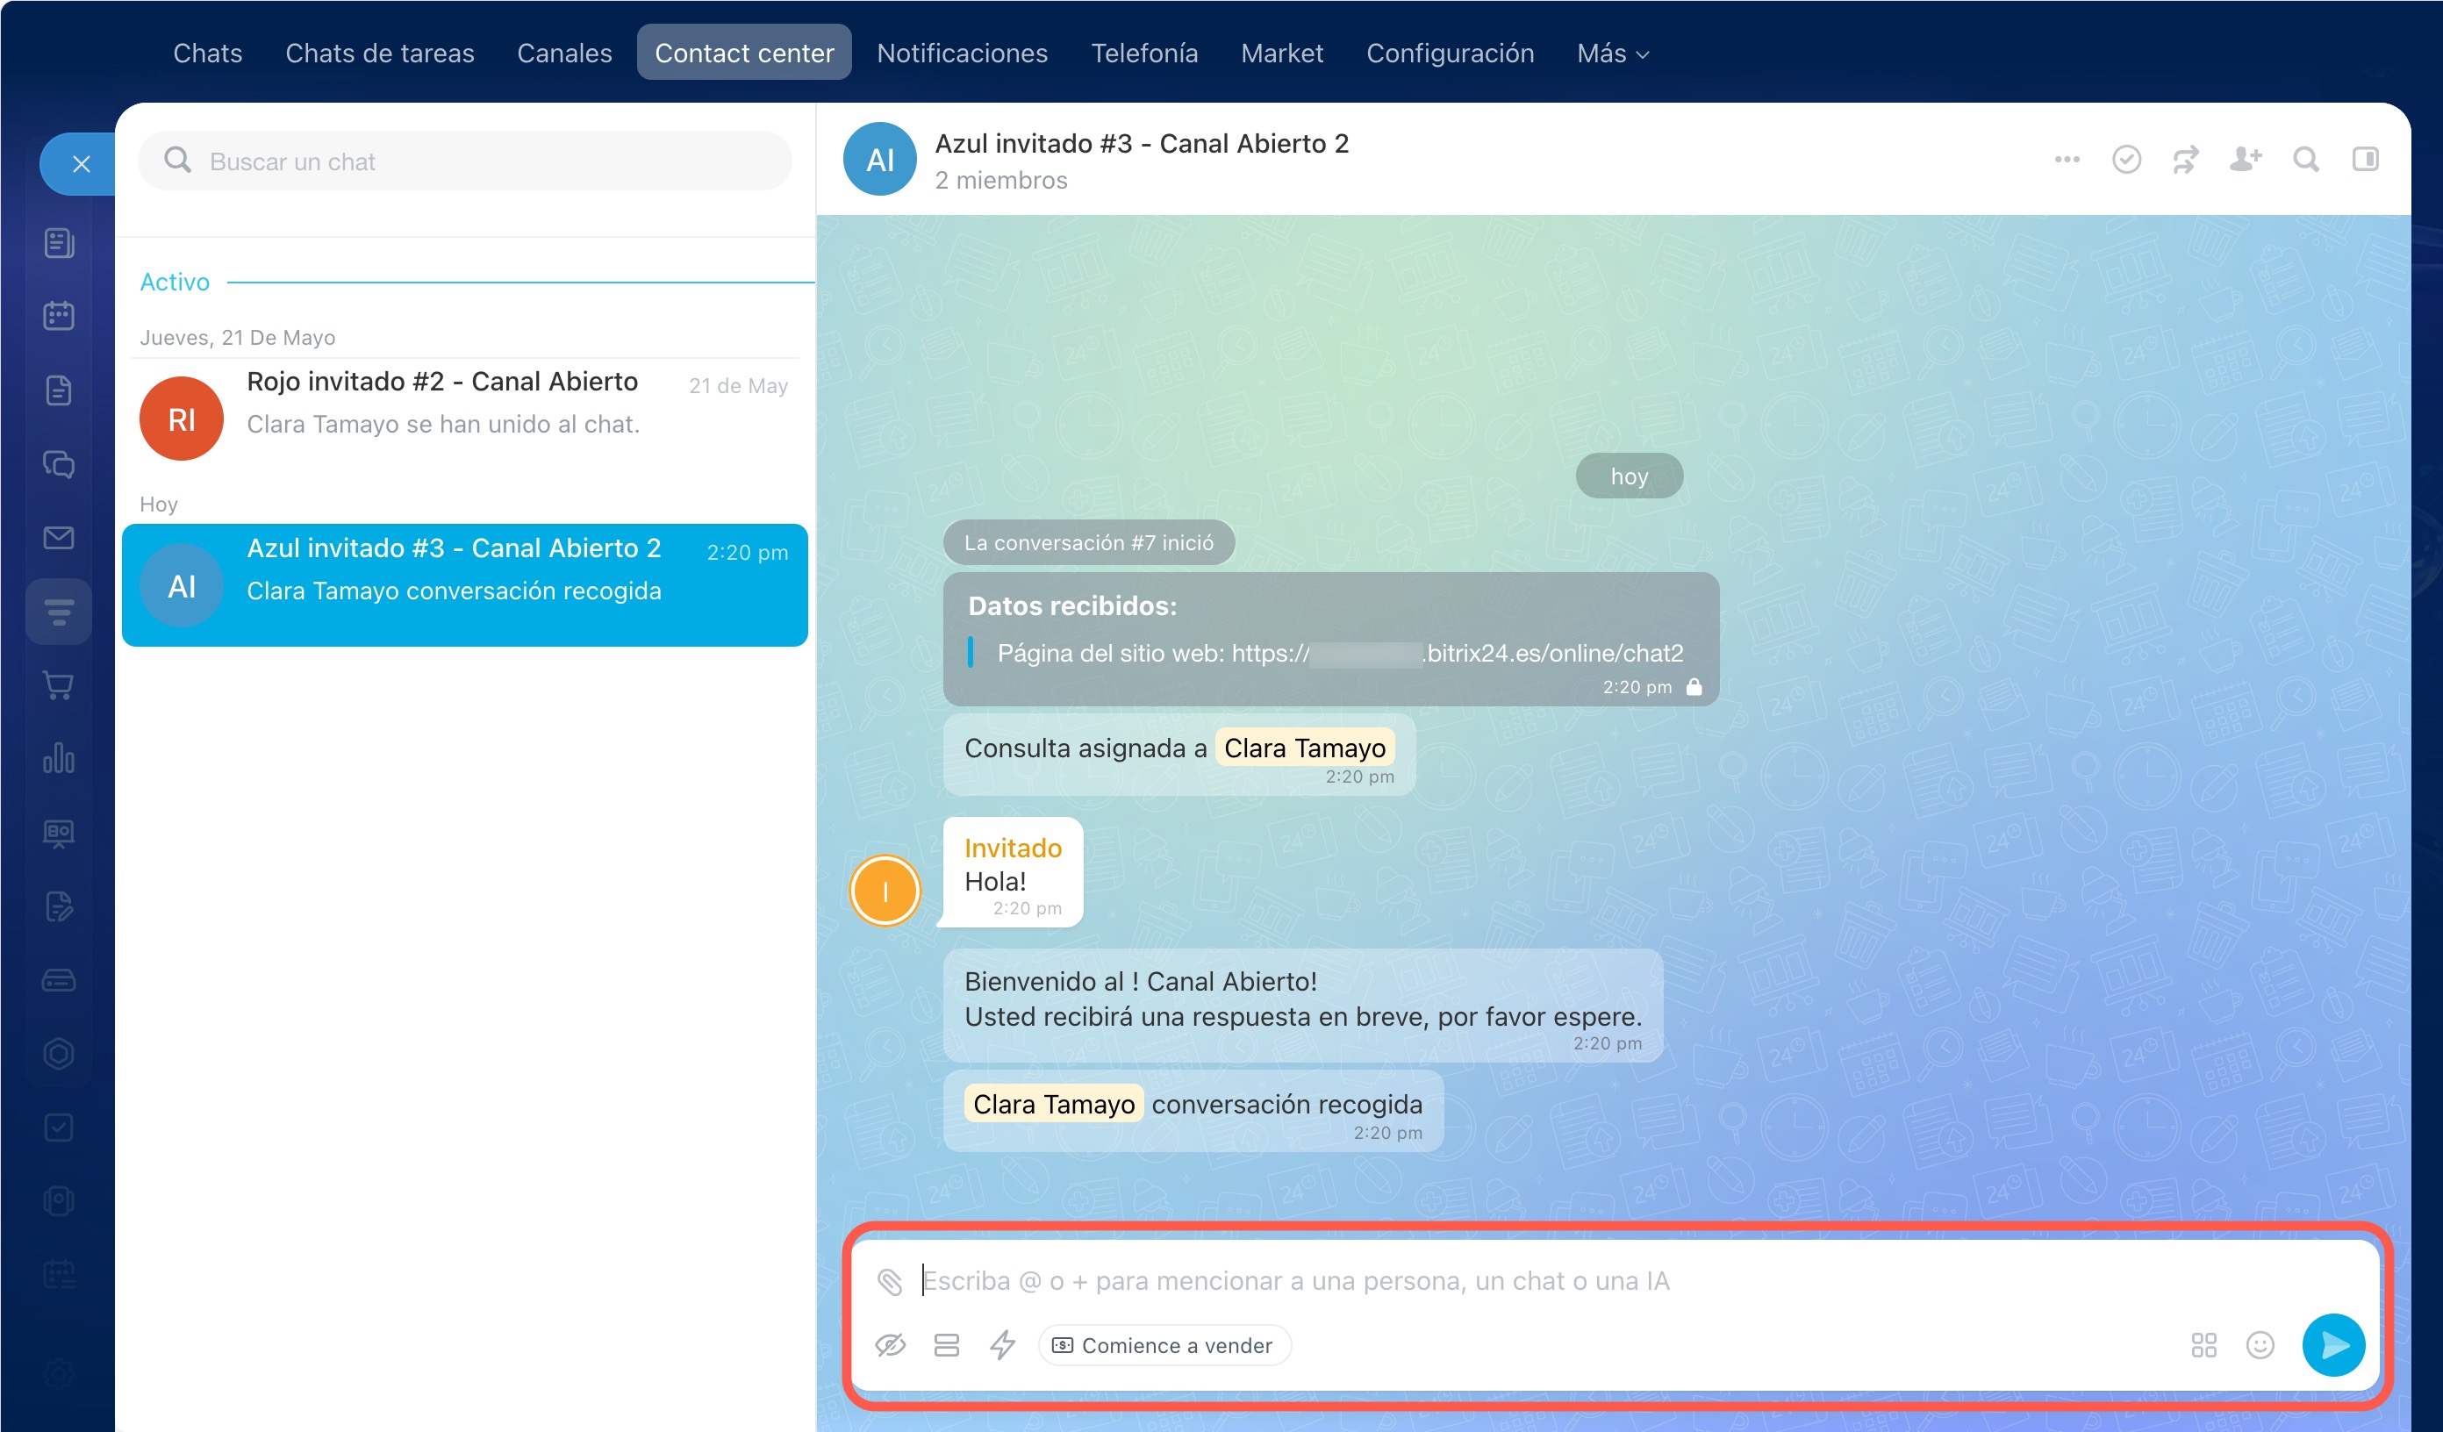Open the Chats de tareas tab

(x=379, y=54)
